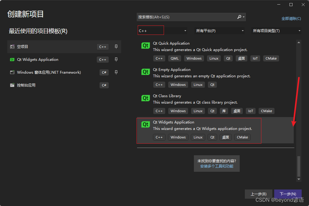Click the empty project icon in recent templates
The width and height of the screenshot is (309, 206).
[12, 47]
